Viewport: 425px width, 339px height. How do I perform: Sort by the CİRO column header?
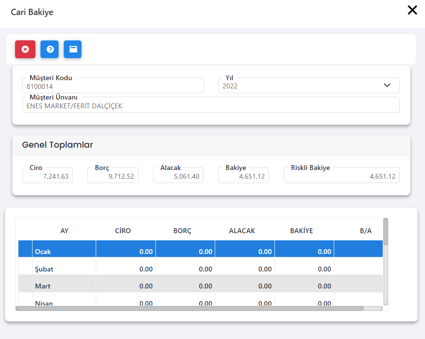coord(123,231)
